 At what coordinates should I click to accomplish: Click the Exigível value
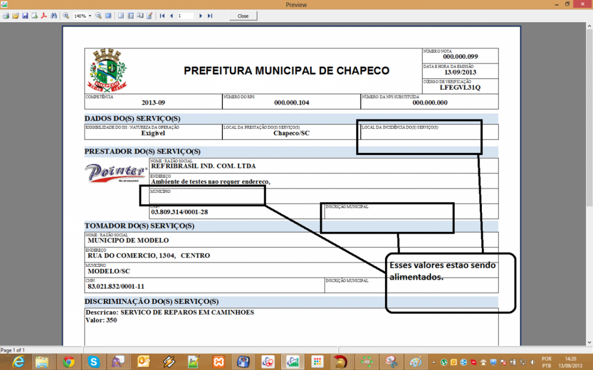click(x=153, y=133)
